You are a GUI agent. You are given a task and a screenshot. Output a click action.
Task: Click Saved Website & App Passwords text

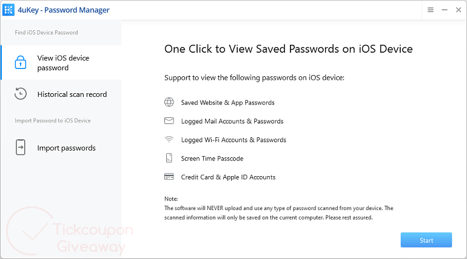tap(227, 103)
